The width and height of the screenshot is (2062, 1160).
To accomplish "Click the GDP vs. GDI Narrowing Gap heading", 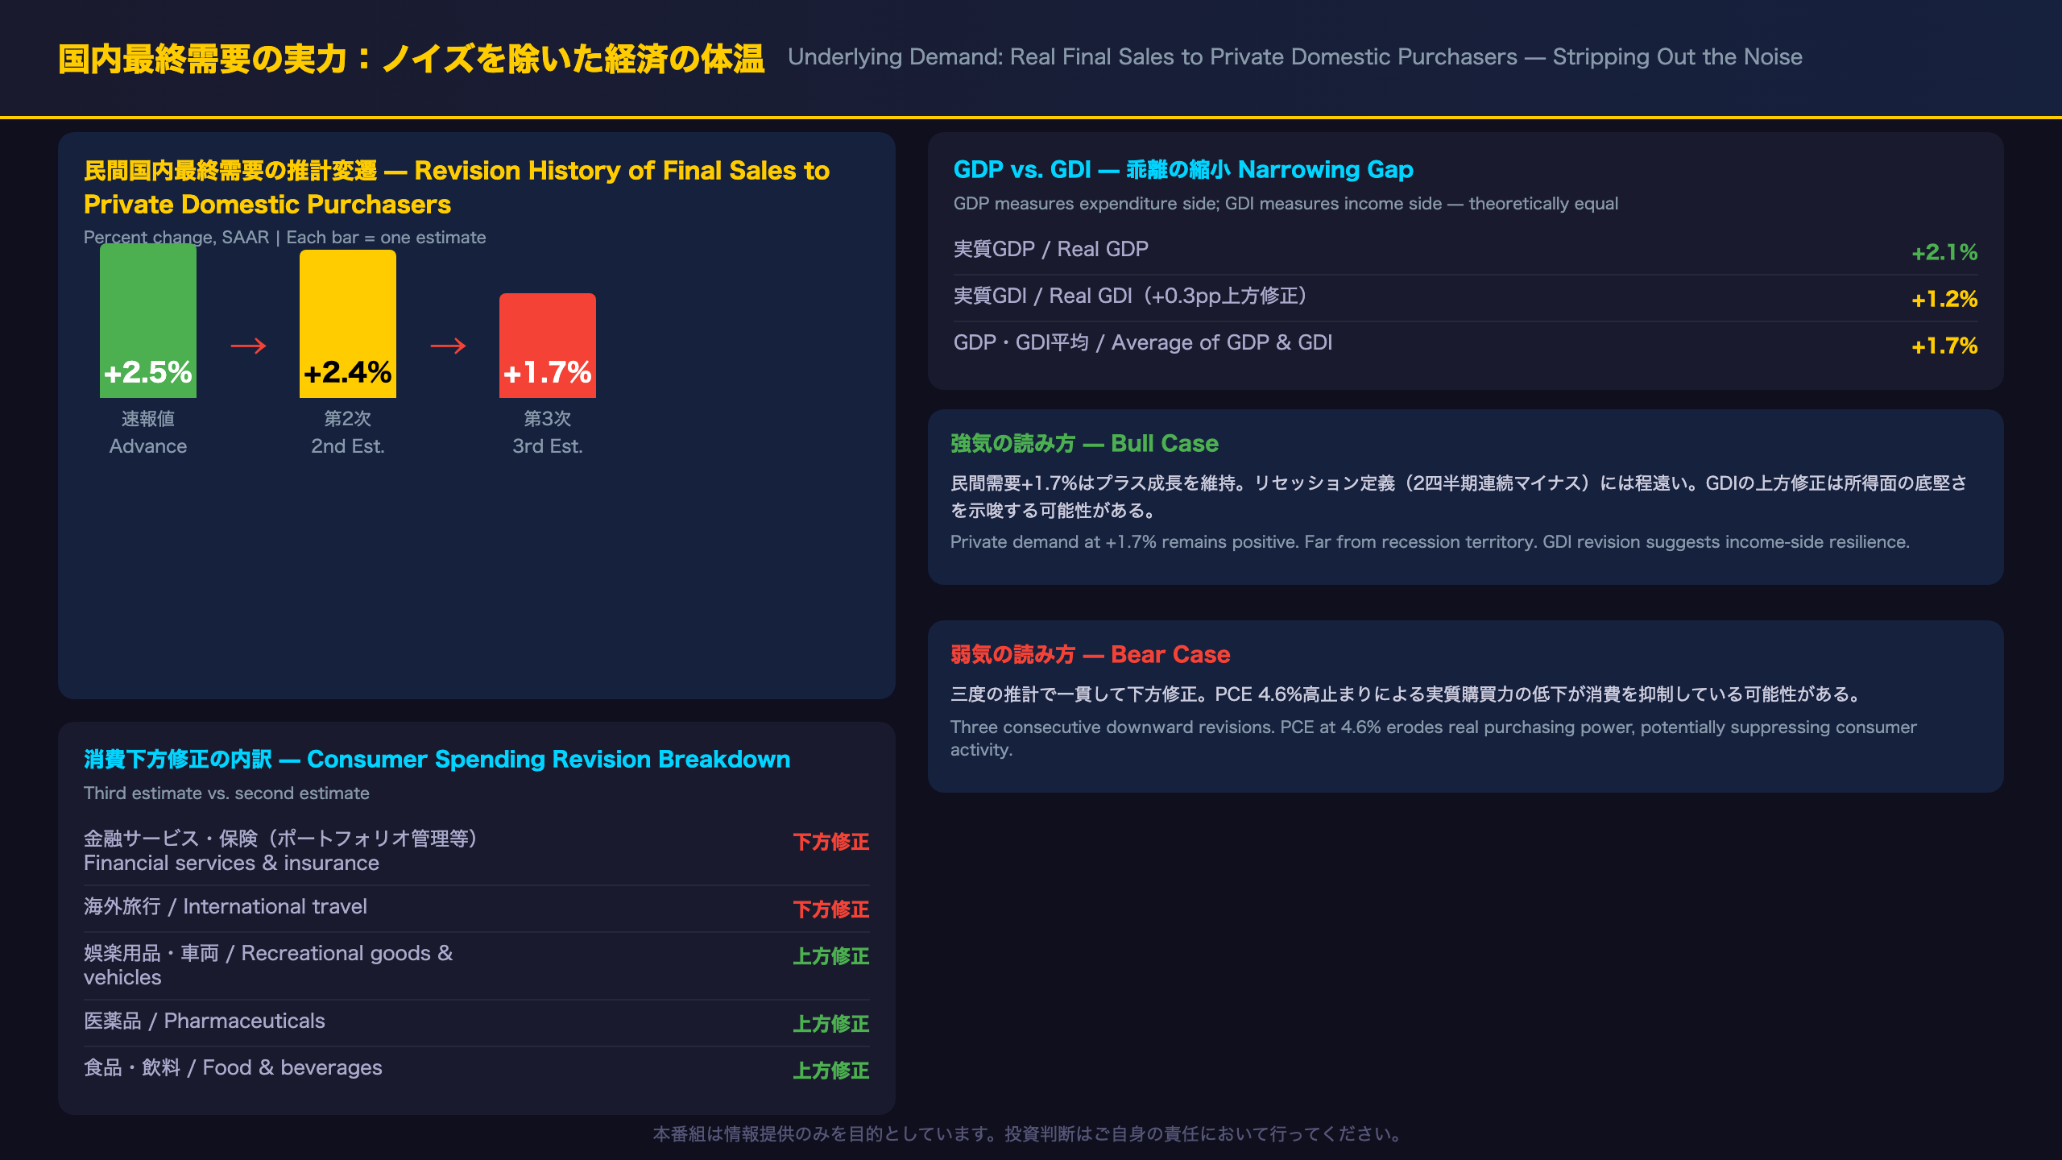I will coord(1183,169).
